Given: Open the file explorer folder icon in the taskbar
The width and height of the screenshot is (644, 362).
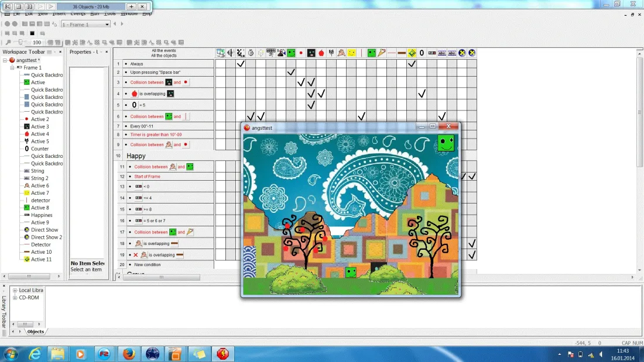Looking at the screenshot, I should click(x=57, y=354).
